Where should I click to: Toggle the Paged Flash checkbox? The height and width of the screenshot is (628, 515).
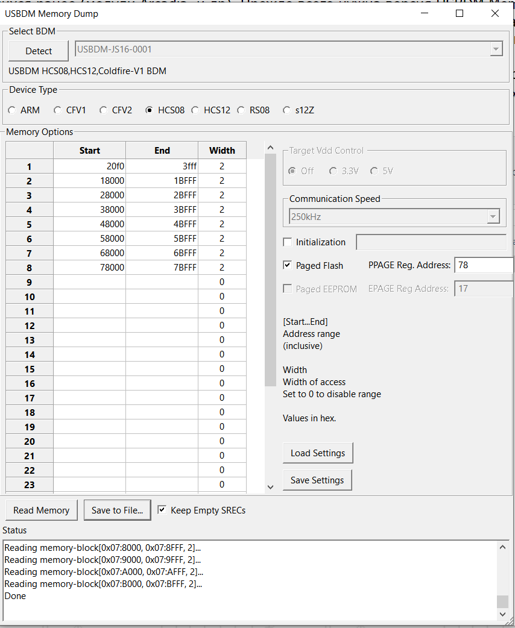pyautogui.click(x=288, y=265)
